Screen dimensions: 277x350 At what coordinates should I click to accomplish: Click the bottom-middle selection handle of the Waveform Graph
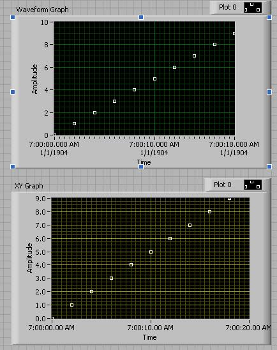click(x=141, y=167)
